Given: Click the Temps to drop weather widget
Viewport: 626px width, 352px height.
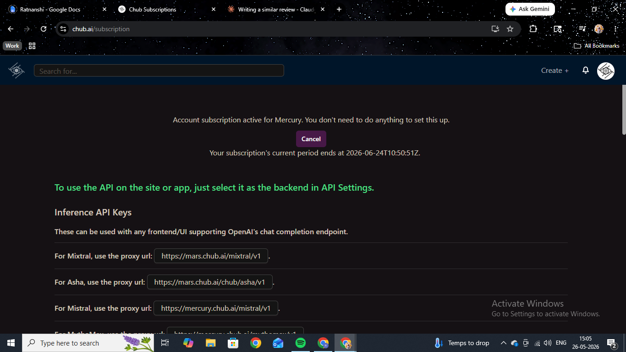Looking at the screenshot, I should pos(462,343).
